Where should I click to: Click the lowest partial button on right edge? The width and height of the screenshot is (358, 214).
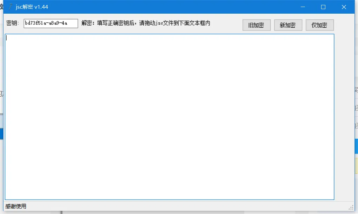(356, 125)
